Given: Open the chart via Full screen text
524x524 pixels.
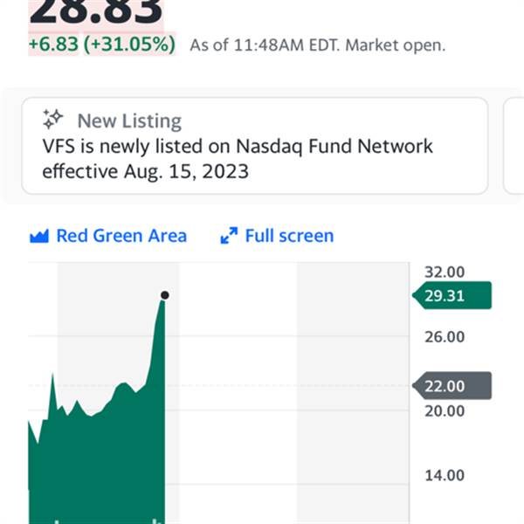Looking at the screenshot, I should [288, 236].
